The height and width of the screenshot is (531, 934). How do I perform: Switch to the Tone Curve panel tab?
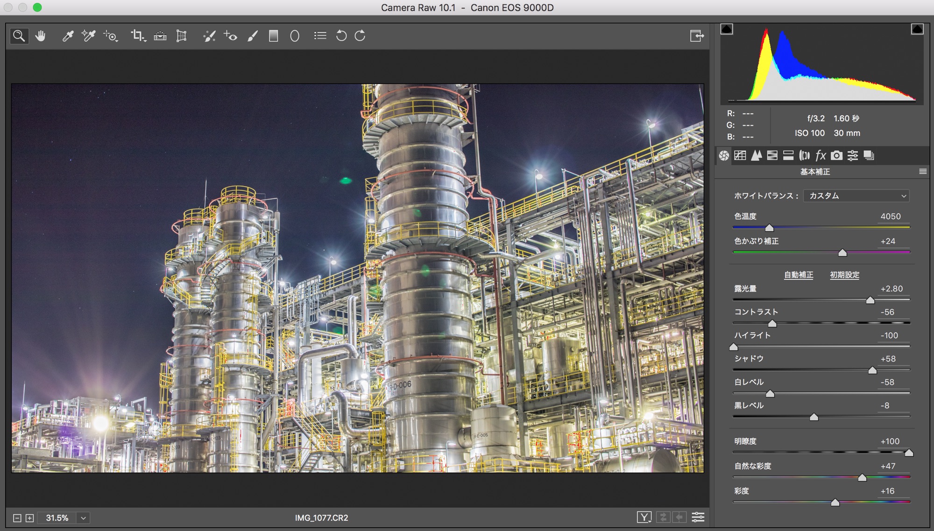[x=740, y=155]
